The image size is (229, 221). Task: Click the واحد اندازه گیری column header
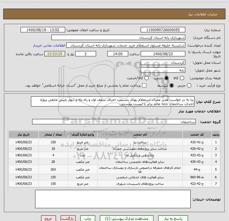(83, 134)
